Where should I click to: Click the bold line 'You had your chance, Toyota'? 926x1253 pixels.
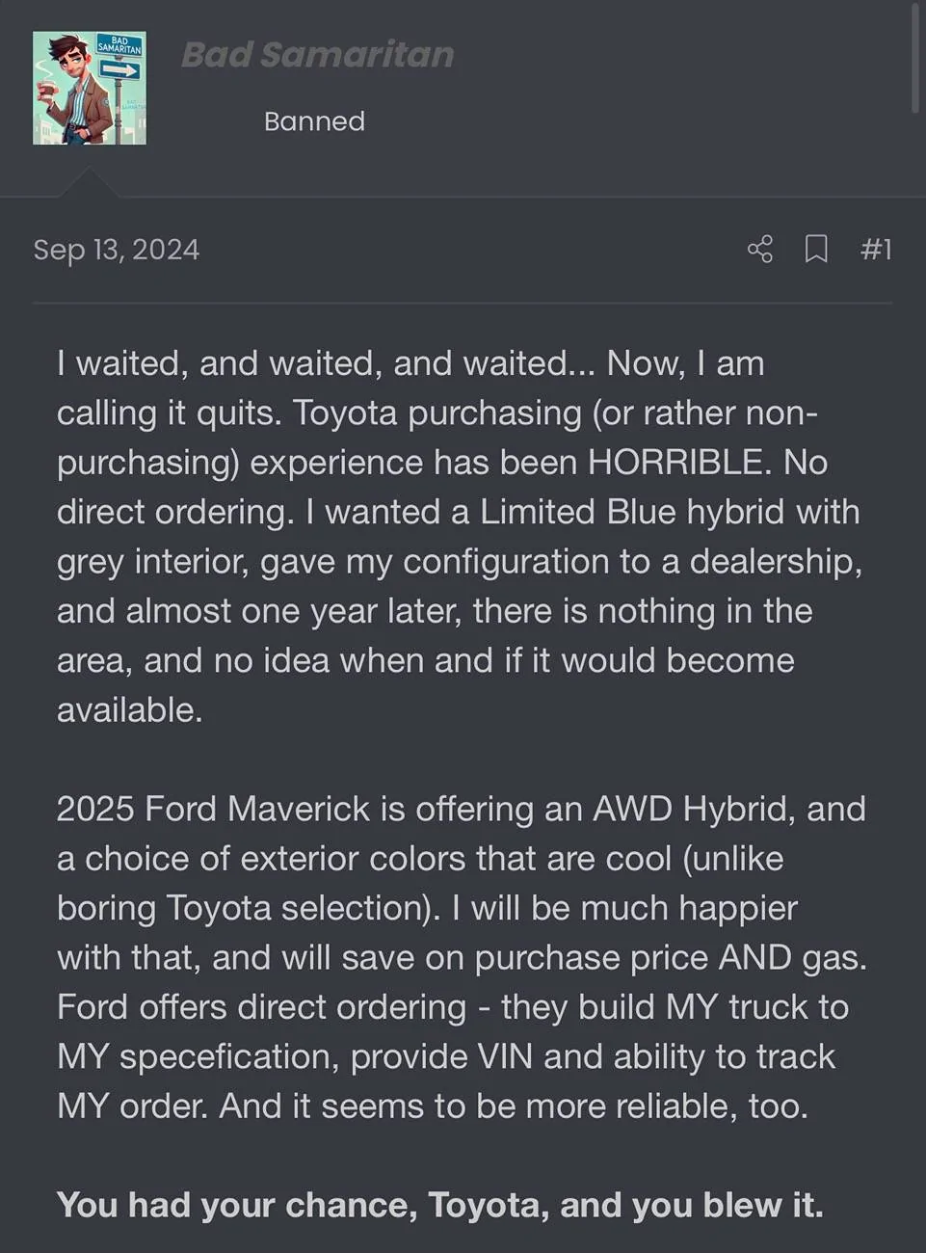(x=439, y=1205)
